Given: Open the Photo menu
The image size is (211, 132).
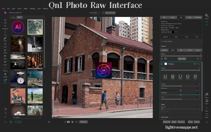Looking at the screenshot, I should [20, 8].
